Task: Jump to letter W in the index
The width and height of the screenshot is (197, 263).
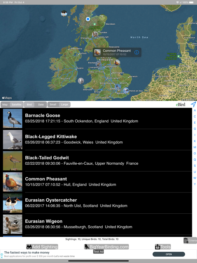Action: click(195, 178)
